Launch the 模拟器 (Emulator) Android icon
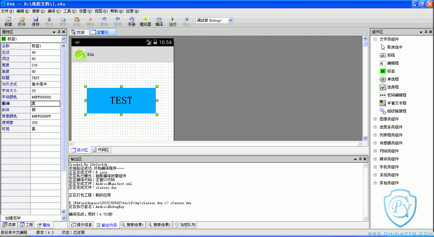This screenshot has width=434, height=237. tap(145, 22)
